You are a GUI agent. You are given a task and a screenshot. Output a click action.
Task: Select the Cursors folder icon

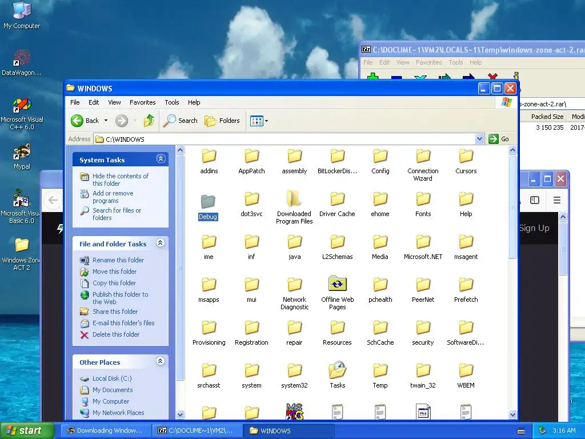point(466,156)
